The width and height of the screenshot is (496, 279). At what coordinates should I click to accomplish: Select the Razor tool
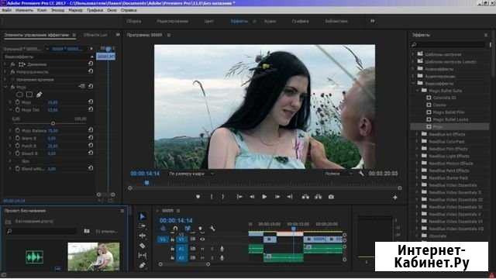click(143, 246)
